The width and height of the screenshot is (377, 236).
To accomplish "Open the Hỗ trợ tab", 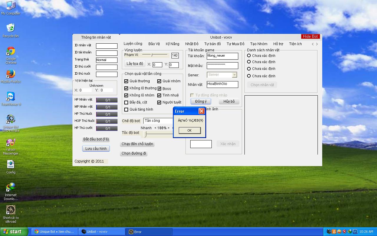I will [x=278, y=44].
